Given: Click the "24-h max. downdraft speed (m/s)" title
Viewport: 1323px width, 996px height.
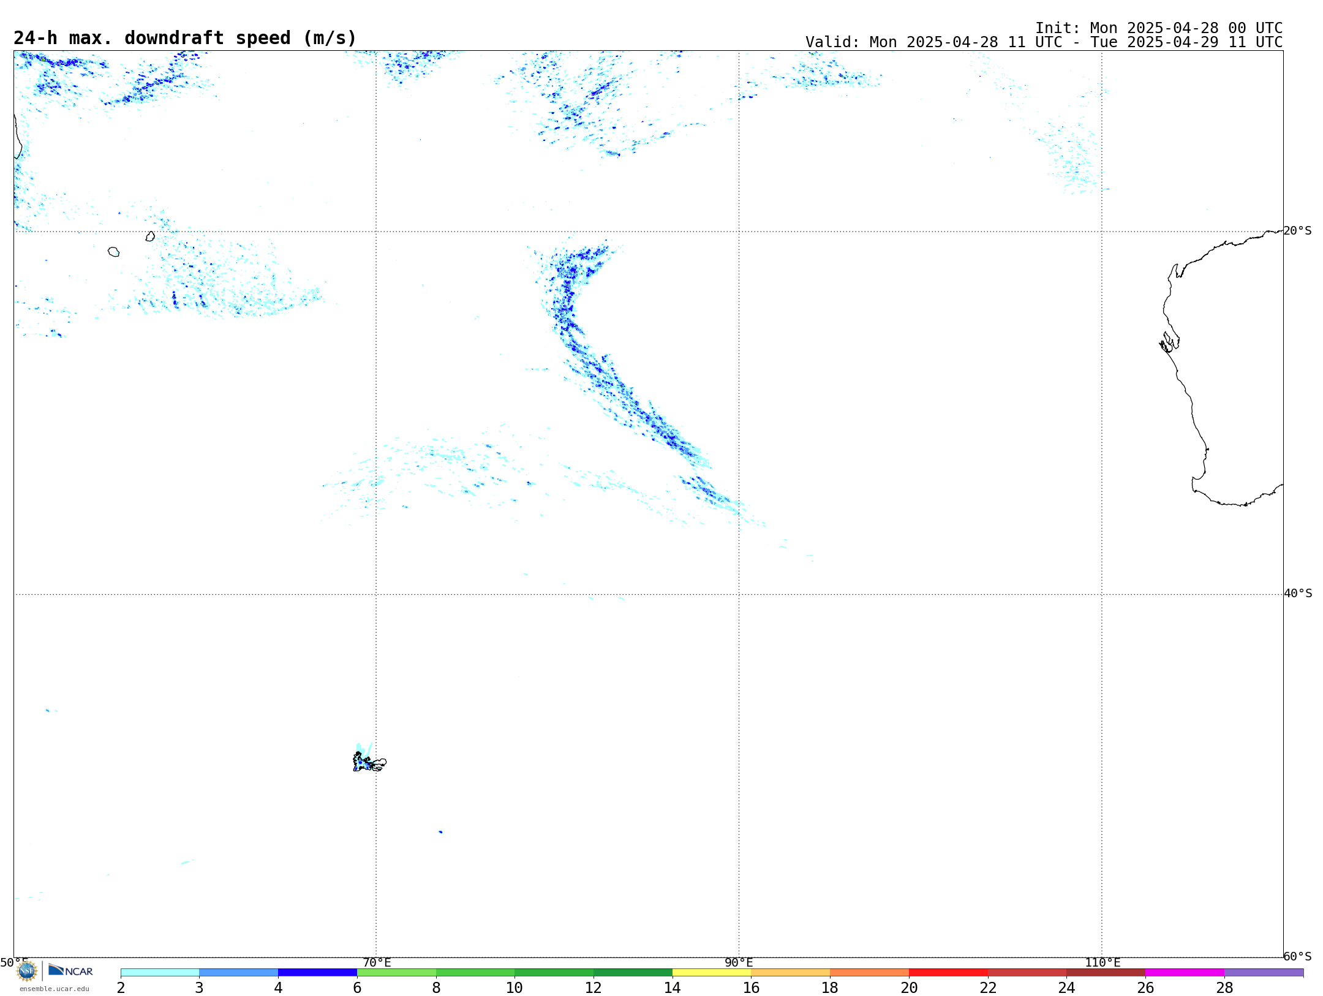Looking at the screenshot, I should [185, 38].
